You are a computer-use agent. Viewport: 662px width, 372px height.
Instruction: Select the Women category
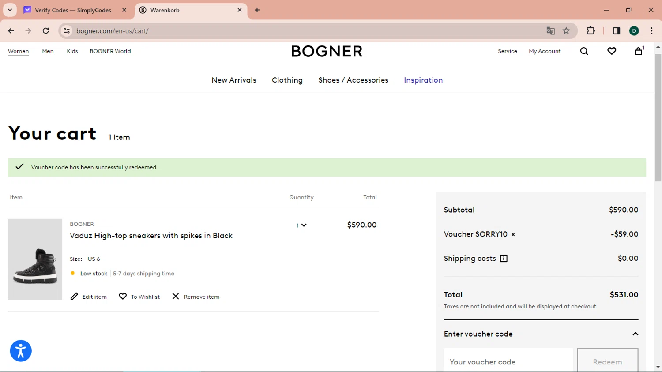18,51
